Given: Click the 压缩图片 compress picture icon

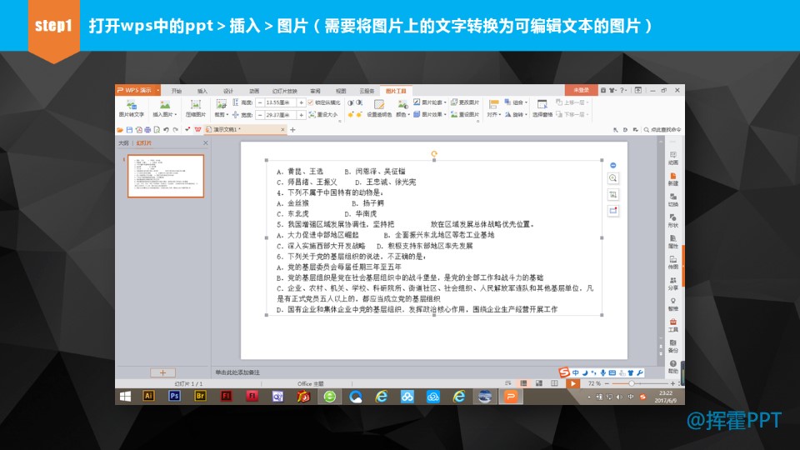Looking at the screenshot, I should [196, 107].
